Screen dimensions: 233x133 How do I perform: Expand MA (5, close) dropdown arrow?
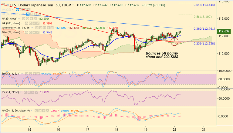(x=19, y=19)
